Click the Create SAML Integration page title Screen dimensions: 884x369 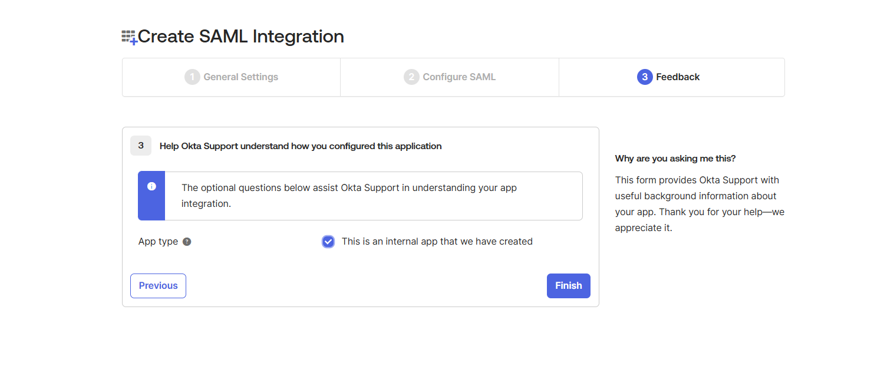tap(240, 37)
